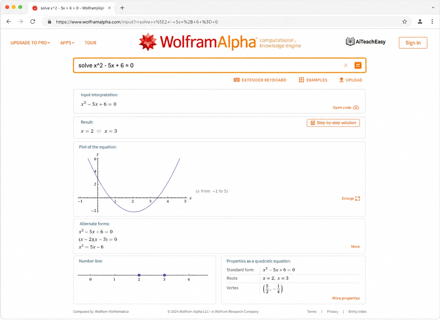The height and width of the screenshot is (322, 440).
Task: Clear the query with the X icon
Action: click(x=346, y=65)
